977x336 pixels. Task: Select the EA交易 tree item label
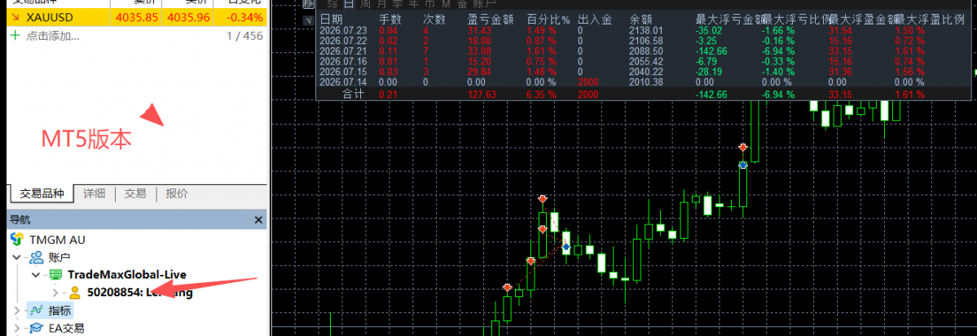pyautogui.click(x=66, y=328)
